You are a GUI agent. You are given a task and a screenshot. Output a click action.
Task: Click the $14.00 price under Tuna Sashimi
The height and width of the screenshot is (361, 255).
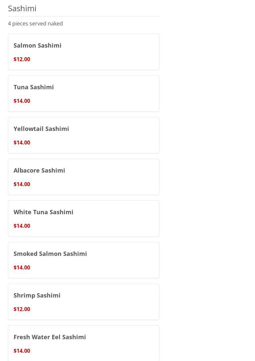click(22, 101)
